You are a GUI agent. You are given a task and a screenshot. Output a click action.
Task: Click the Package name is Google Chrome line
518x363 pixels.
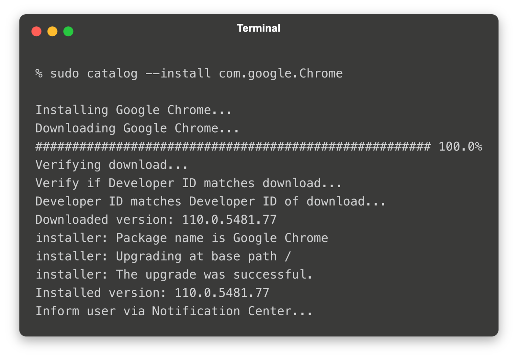coord(182,238)
